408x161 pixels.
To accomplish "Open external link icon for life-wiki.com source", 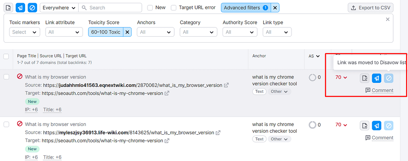I will point(218,133).
